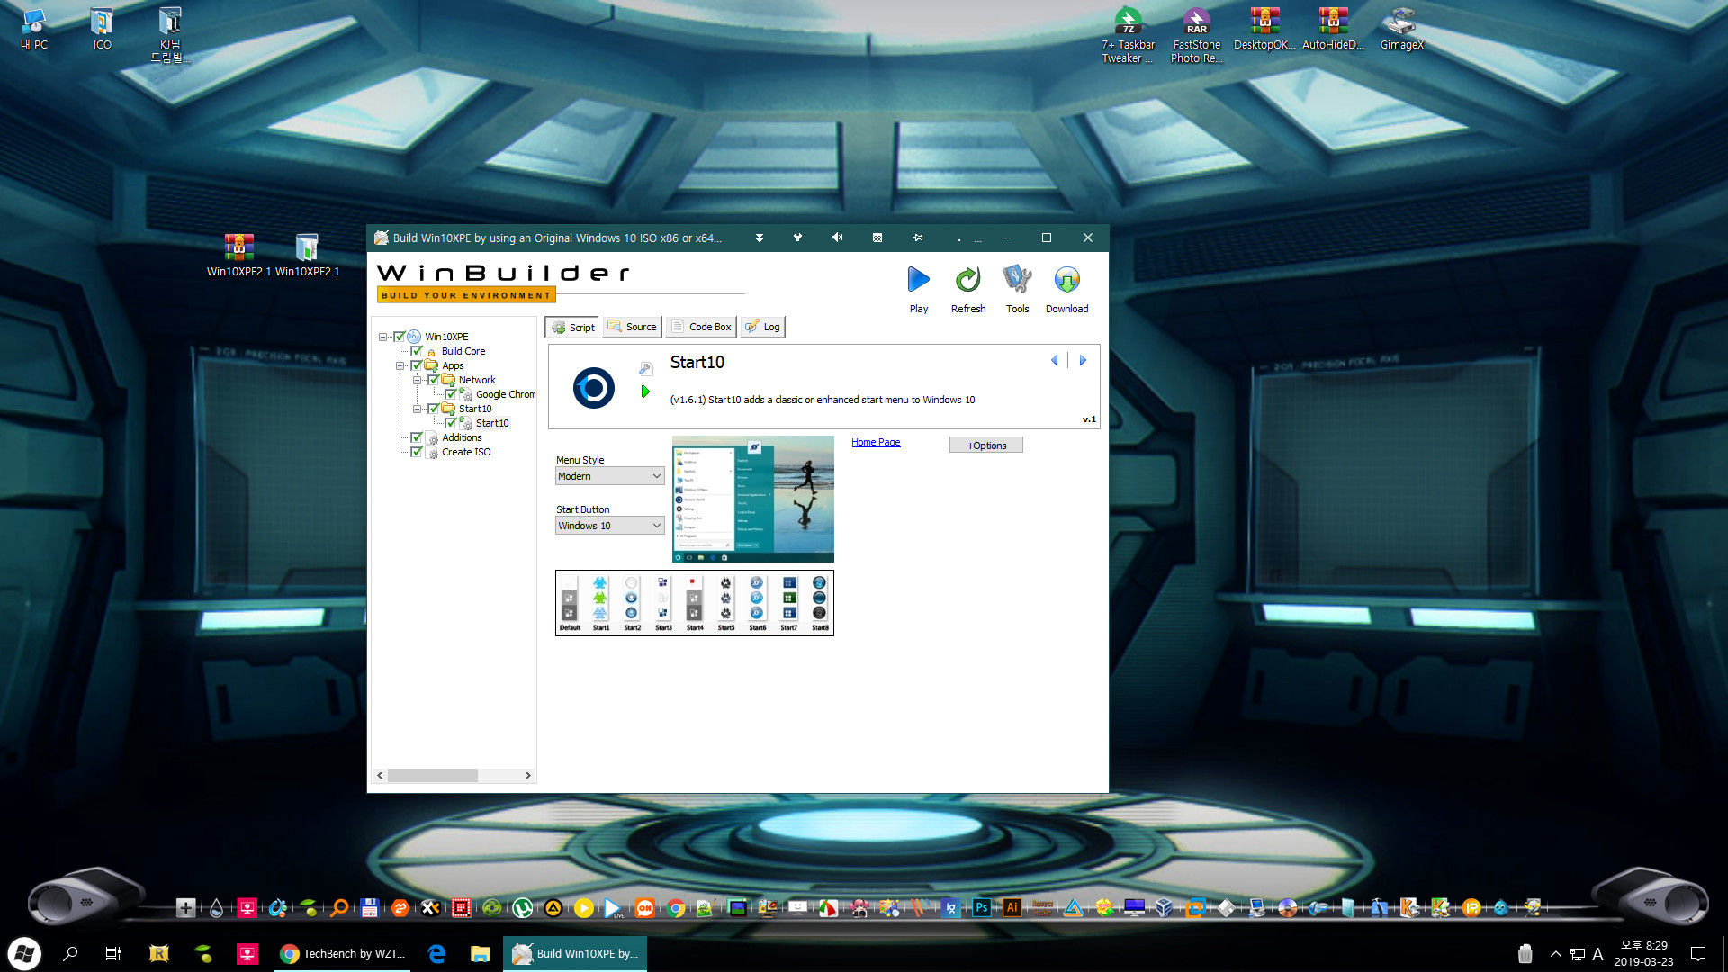
Task: Click the Start10 menu preview image
Action: pos(753,499)
